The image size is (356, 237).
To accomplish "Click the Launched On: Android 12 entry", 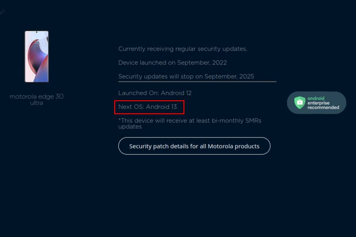I will click(x=155, y=93).
